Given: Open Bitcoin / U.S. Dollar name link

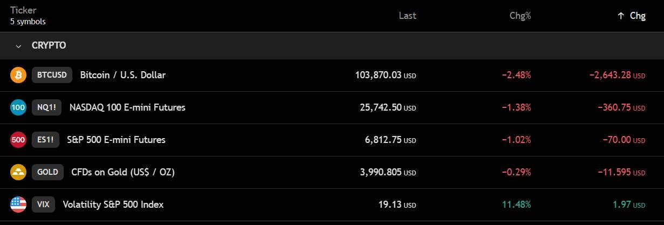Looking at the screenshot, I should [x=122, y=75].
